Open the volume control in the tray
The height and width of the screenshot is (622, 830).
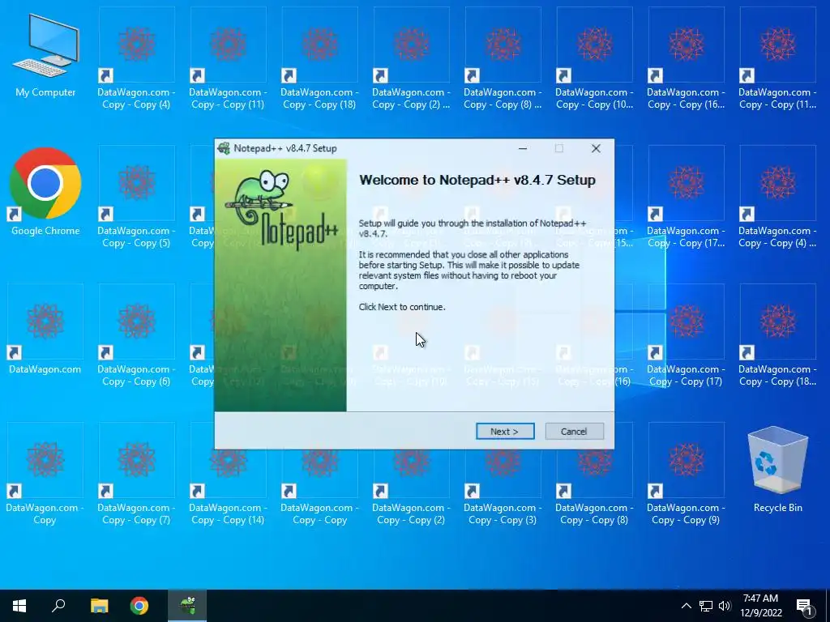(725, 606)
